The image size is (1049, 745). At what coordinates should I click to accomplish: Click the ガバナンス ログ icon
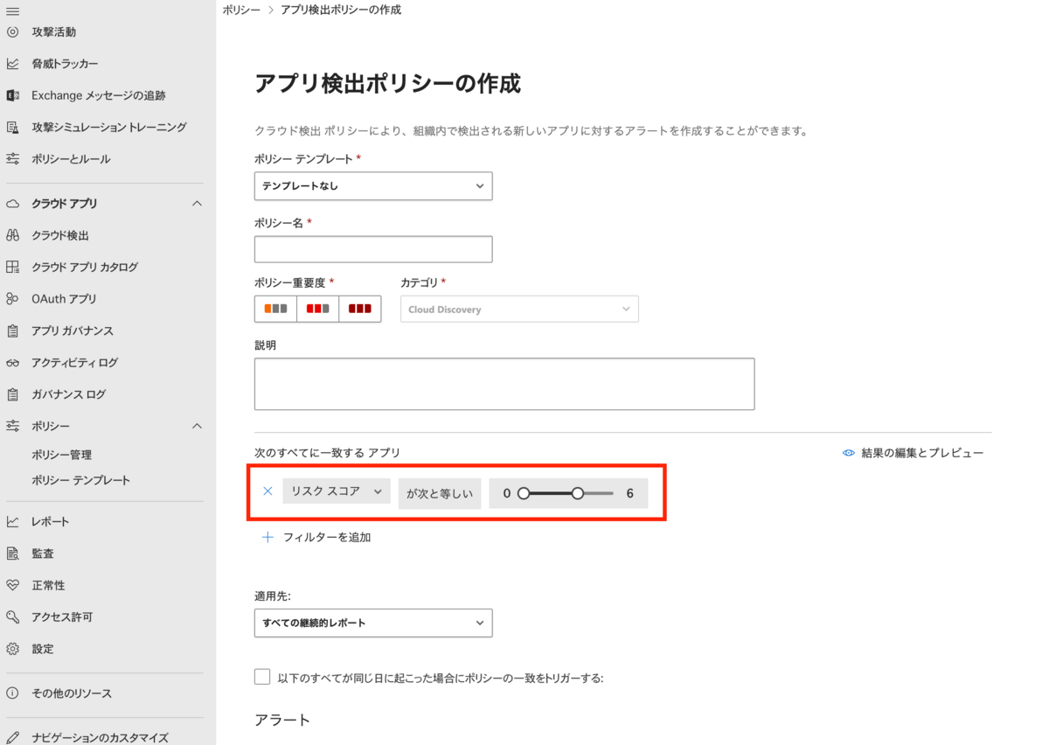pos(12,394)
